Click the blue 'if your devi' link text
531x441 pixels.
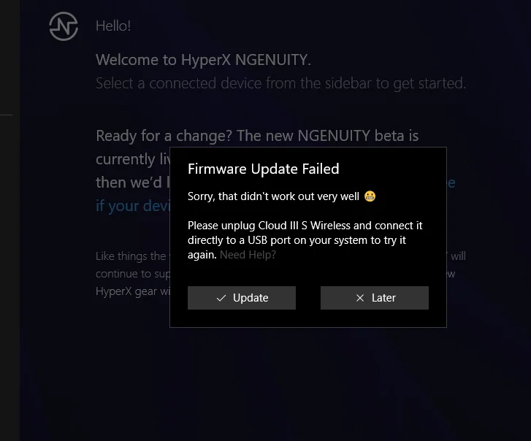[x=132, y=206]
